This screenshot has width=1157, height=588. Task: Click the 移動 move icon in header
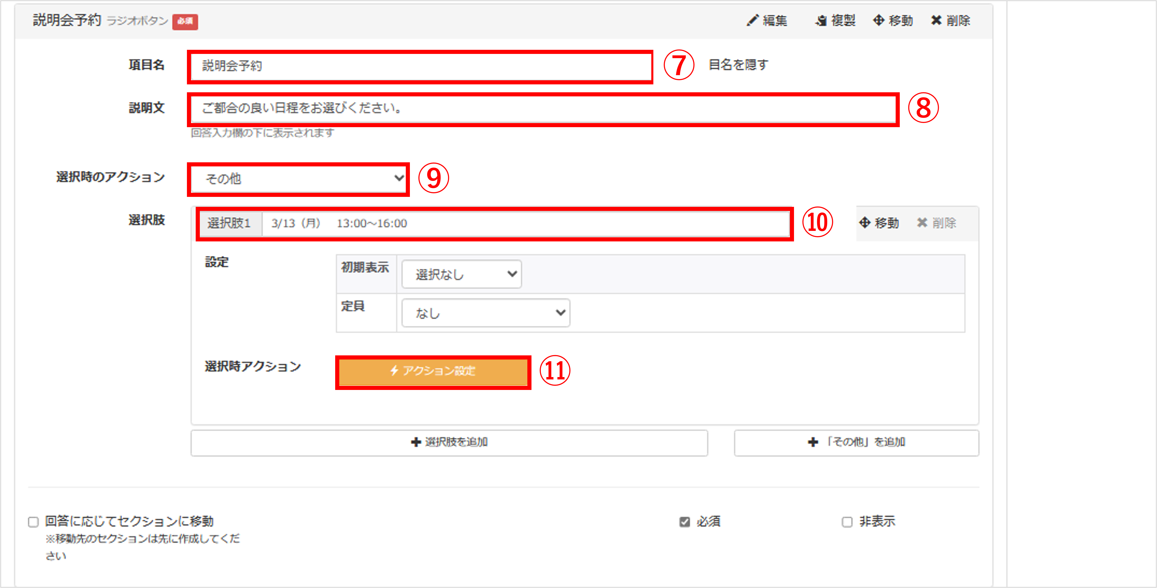click(879, 20)
